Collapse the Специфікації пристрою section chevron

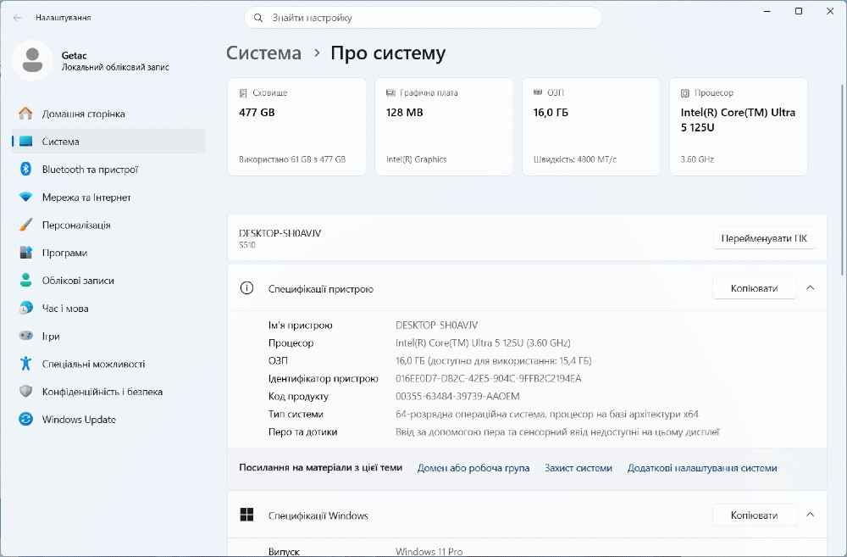pos(810,288)
